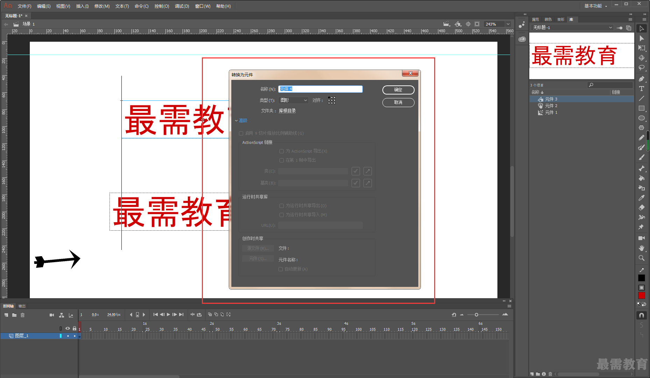This screenshot has width=650, height=378.
Task: Create a new layer folder in timeline
Action: click(x=14, y=315)
